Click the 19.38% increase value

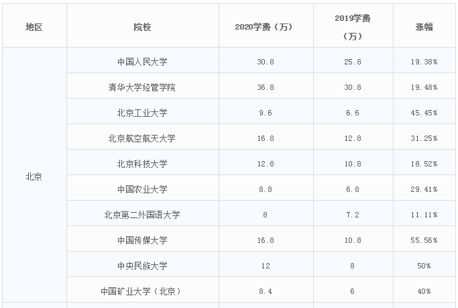424,62
